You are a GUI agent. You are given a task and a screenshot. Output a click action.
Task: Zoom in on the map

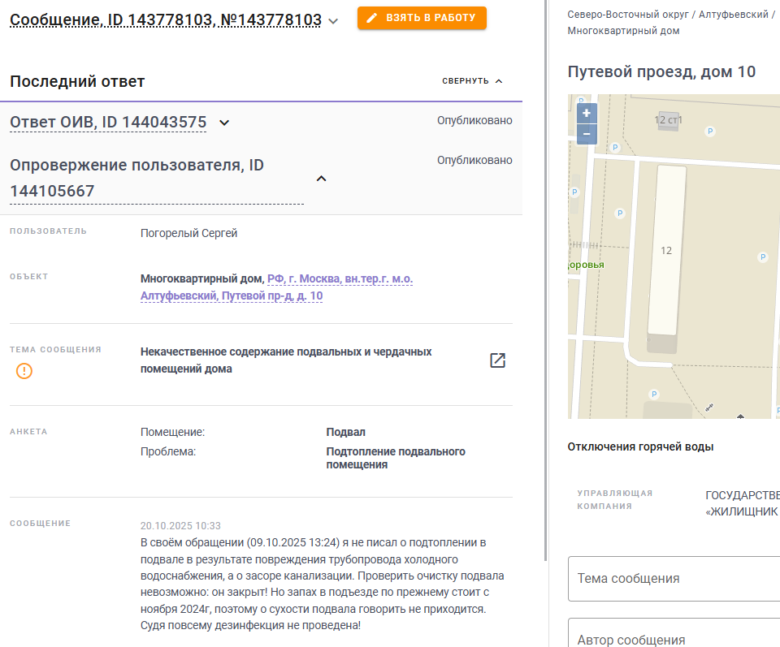tap(587, 114)
